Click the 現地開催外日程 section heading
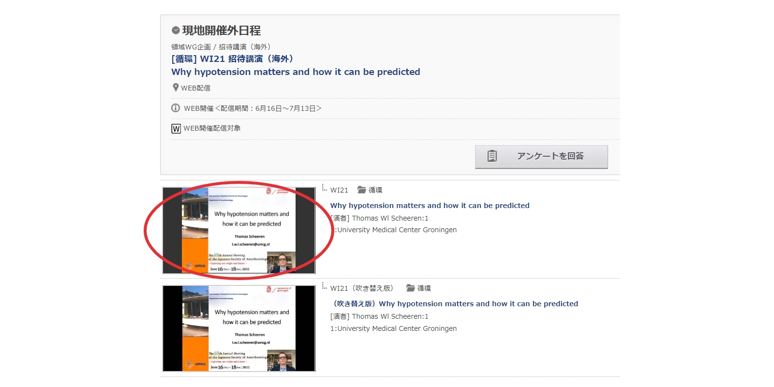This screenshot has width=774, height=387. point(221,30)
